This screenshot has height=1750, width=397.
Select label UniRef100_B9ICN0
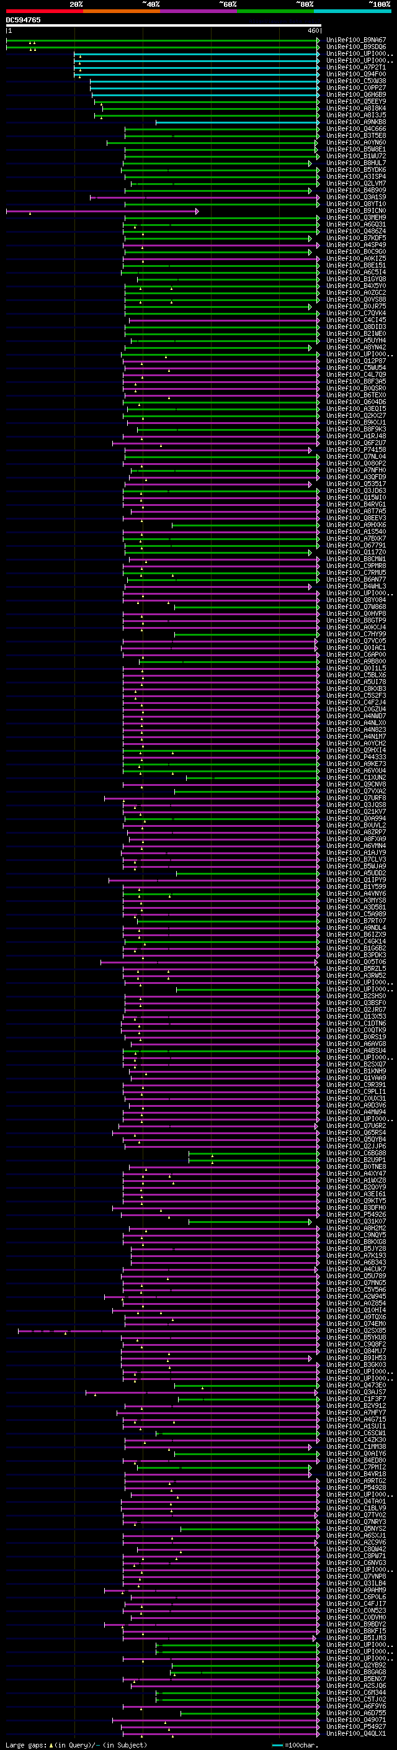coord(355,210)
